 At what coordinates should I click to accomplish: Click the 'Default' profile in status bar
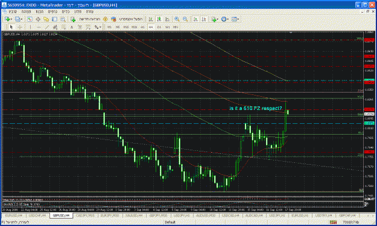tap(170, 222)
